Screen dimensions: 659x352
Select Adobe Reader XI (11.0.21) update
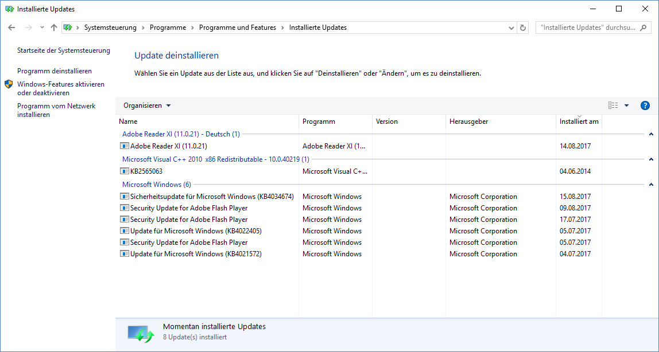tap(169, 146)
